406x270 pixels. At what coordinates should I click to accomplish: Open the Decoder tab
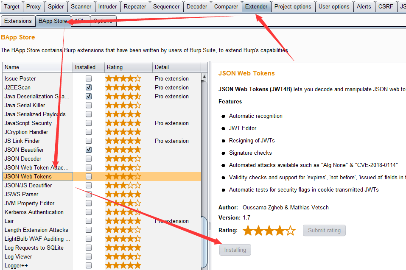coord(197,6)
